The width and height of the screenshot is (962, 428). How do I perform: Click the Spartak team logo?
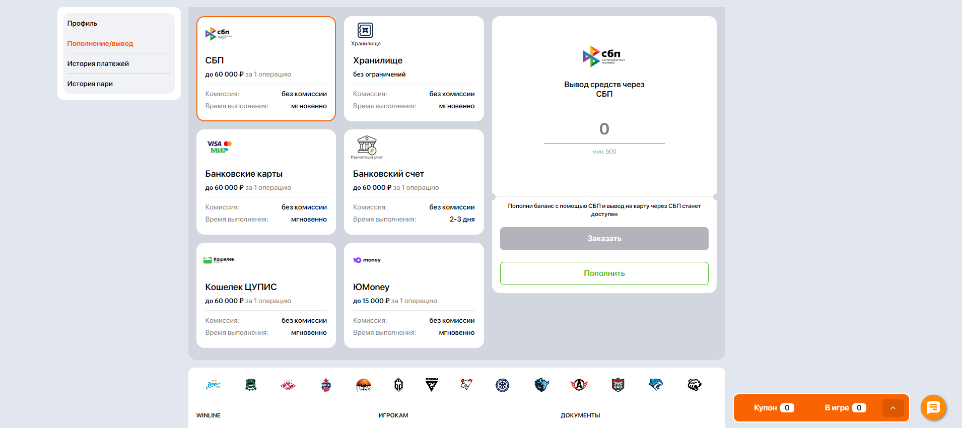tap(288, 385)
